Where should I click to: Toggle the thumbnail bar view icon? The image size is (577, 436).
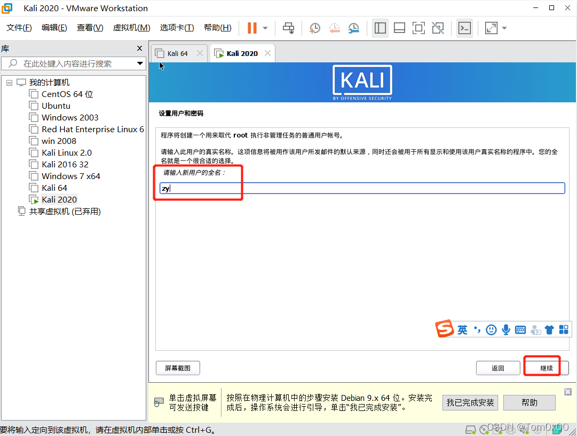399,28
